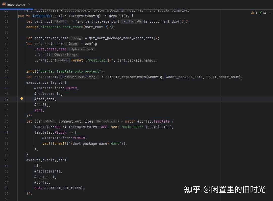Click the lightbulb intention icon at line 42
Image resolution: width=273 pixels, height=201 pixels.
click(x=22, y=99)
